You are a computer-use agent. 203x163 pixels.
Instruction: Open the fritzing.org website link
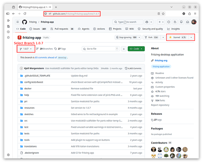[x=161, y=60]
